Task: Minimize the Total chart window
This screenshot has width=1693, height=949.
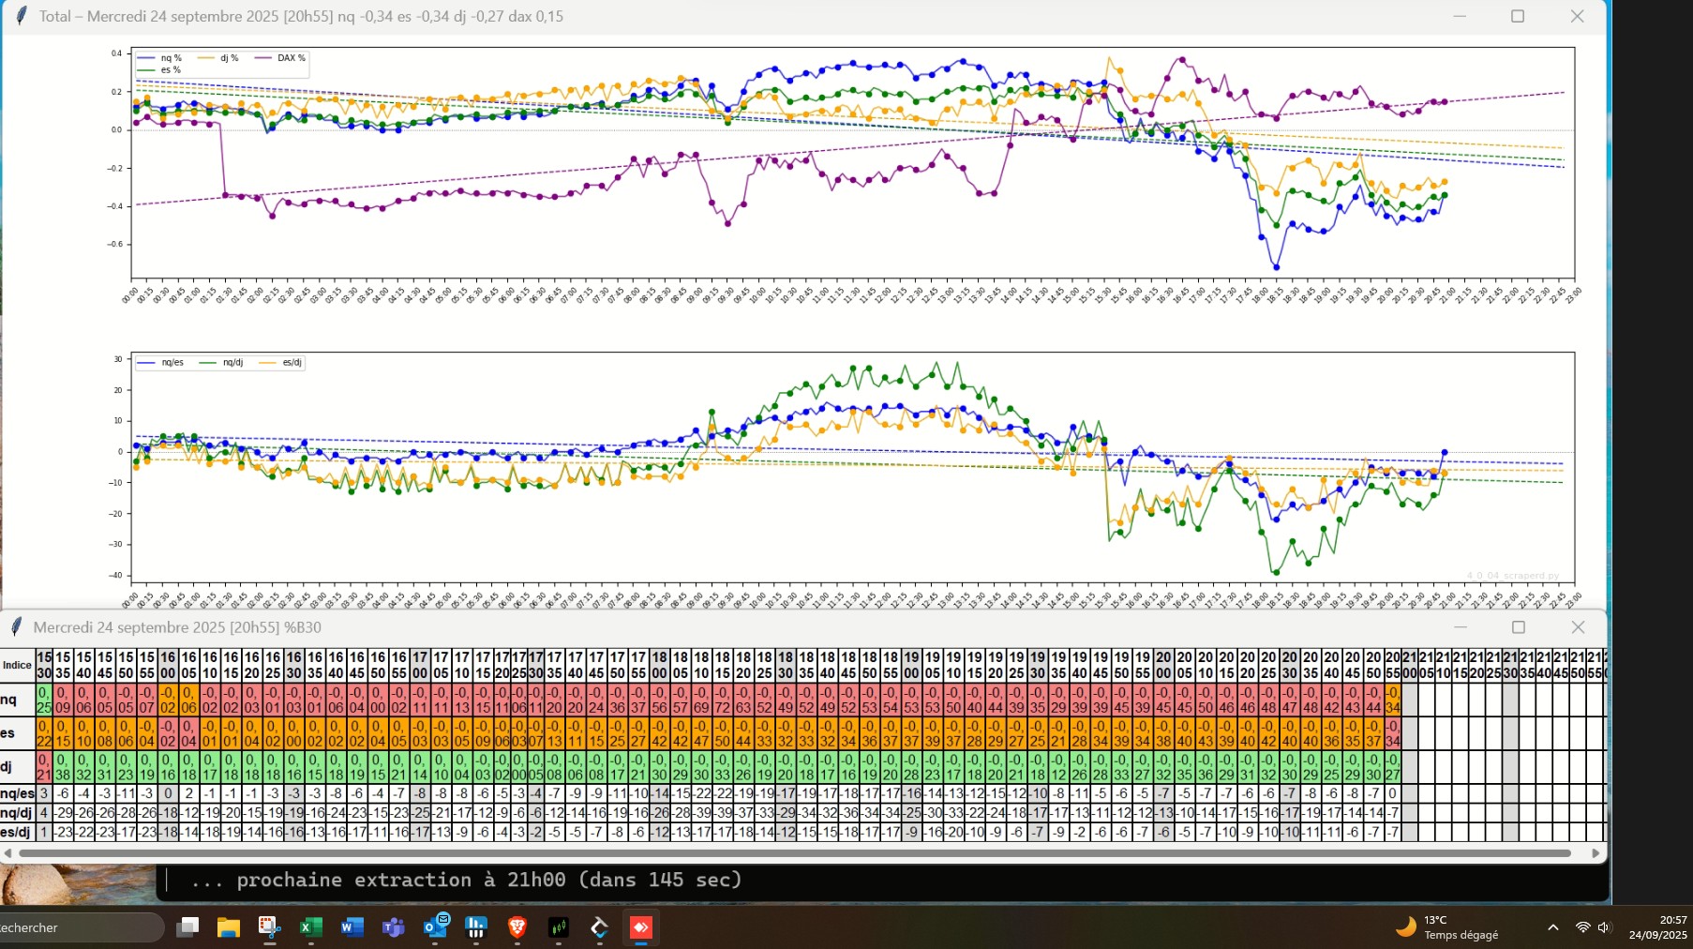Action: pos(1460,16)
